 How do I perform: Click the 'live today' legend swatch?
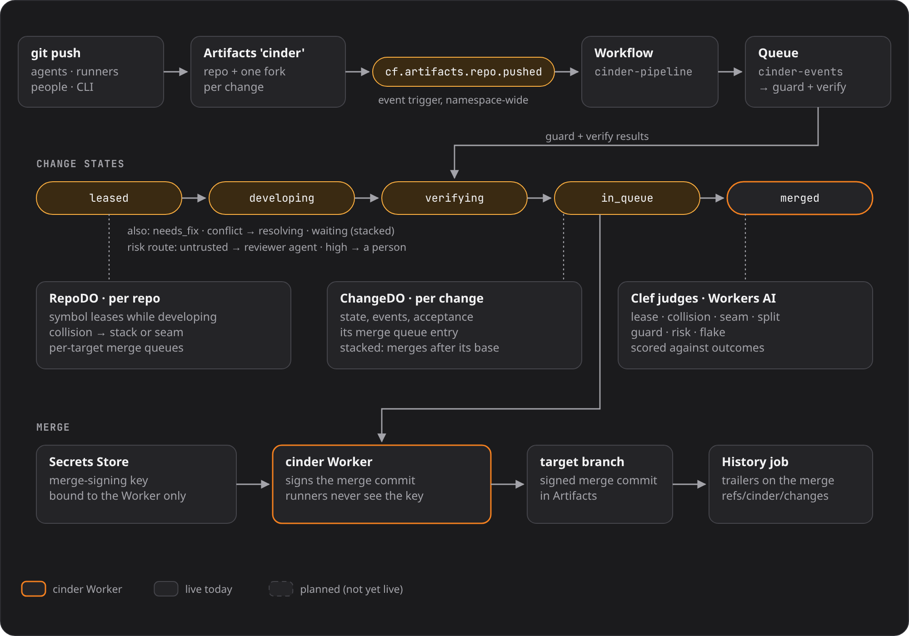(x=166, y=589)
